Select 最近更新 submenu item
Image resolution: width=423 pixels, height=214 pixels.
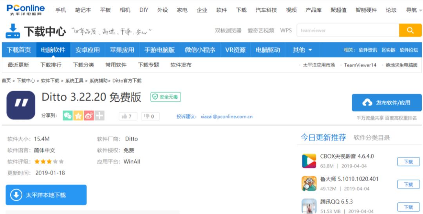tap(18, 65)
